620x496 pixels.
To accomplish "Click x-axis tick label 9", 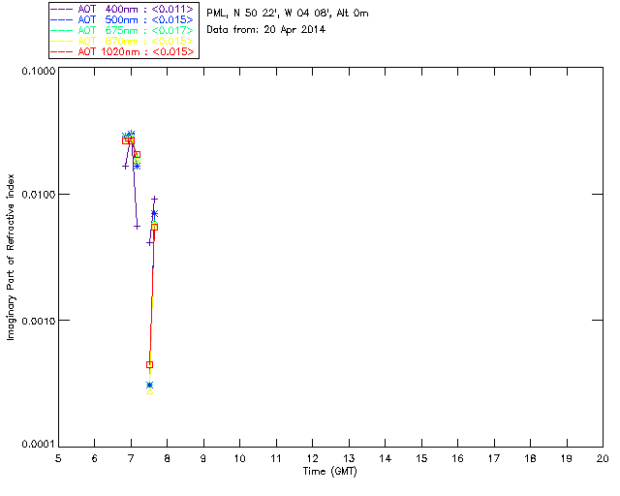I will click(203, 458).
